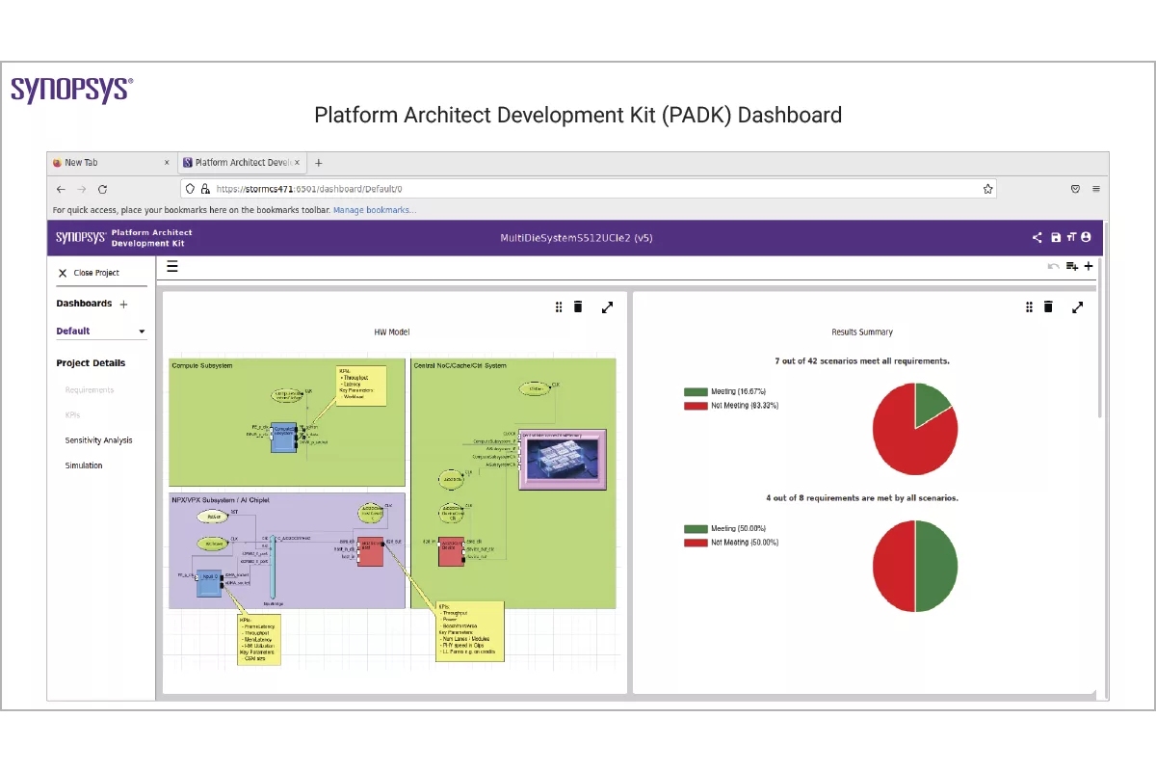Expand the Results Summary widget to fullscreen
Viewport: 1156px width, 771px height.
(1077, 307)
